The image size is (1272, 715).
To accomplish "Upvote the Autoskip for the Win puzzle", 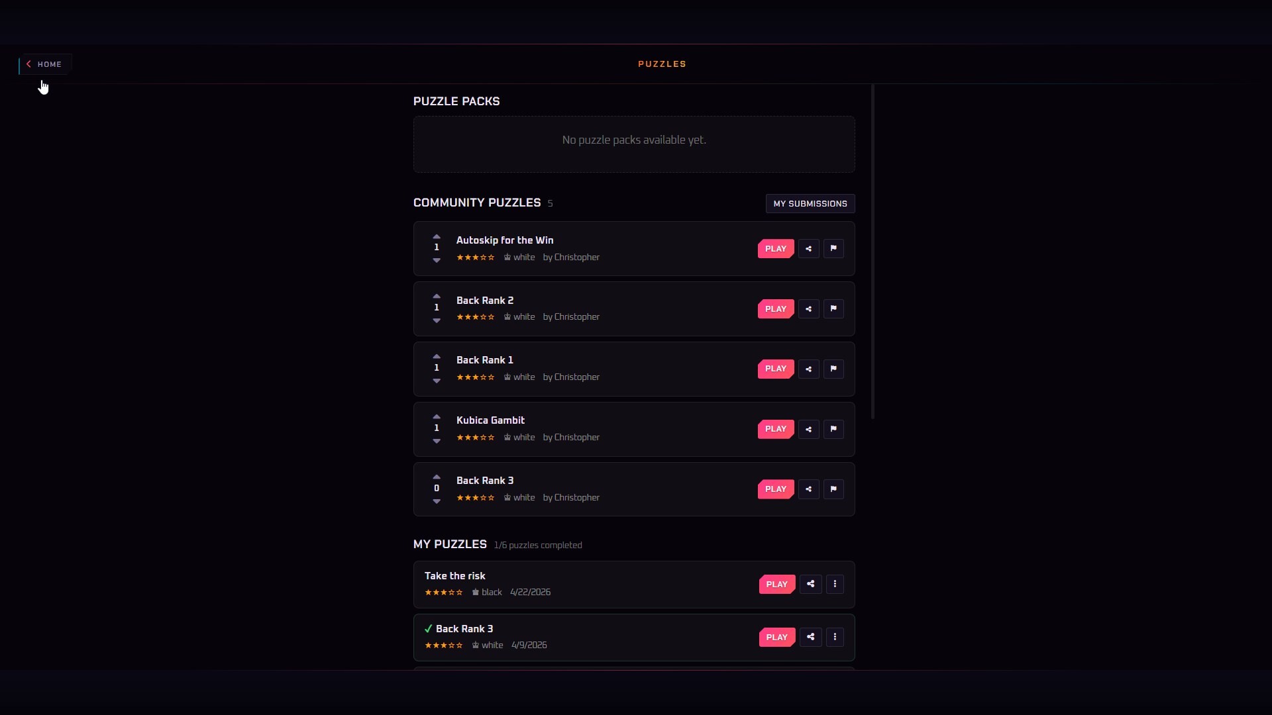I will pyautogui.click(x=437, y=236).
